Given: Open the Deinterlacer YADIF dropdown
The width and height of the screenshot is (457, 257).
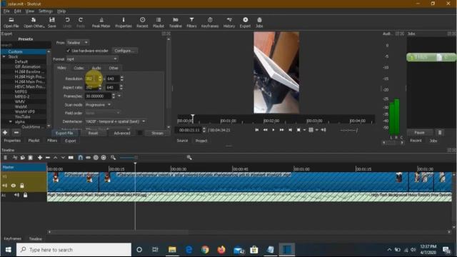Looking at the screenshot, I should point(116,121).
